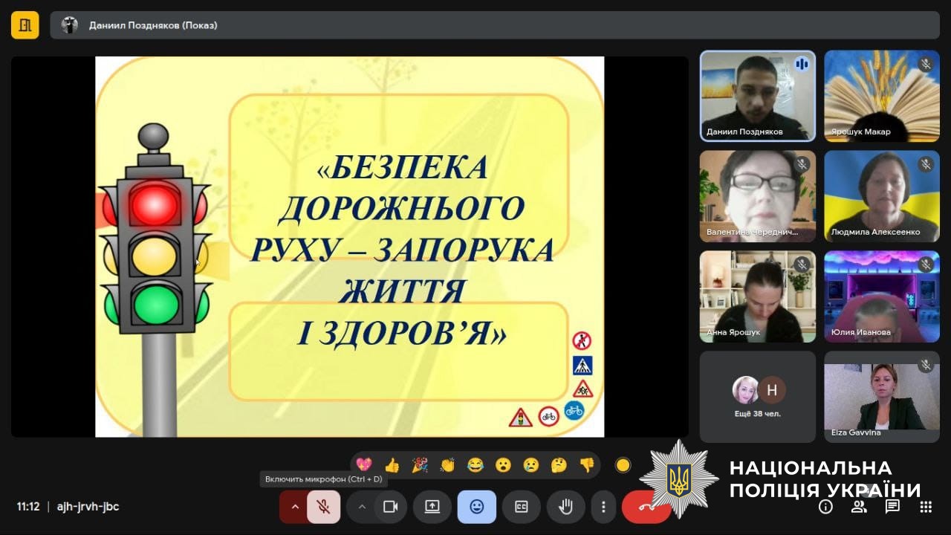
Task: Raise hand with the hand icon
Action: (565, 507)
